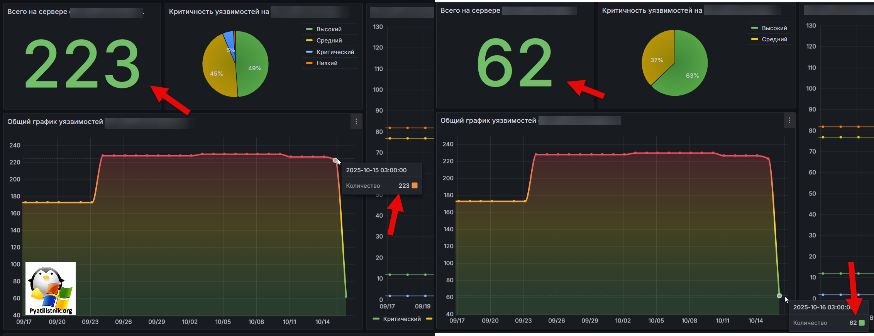Toggle the Низкий series in the pie legend
This screenshot has height=336, width=874.
pyautogui.click(x=327, y=63)
